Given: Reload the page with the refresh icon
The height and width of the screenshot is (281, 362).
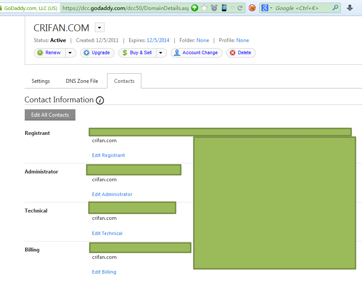Looking at the screenshot, I should tap(240, 8).
